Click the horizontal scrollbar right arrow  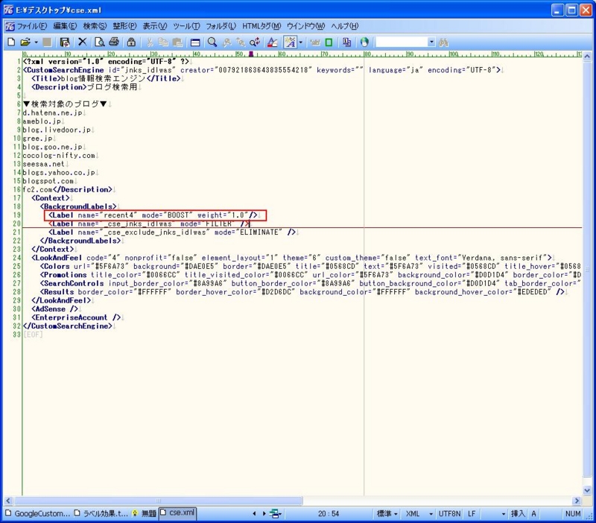577,501
